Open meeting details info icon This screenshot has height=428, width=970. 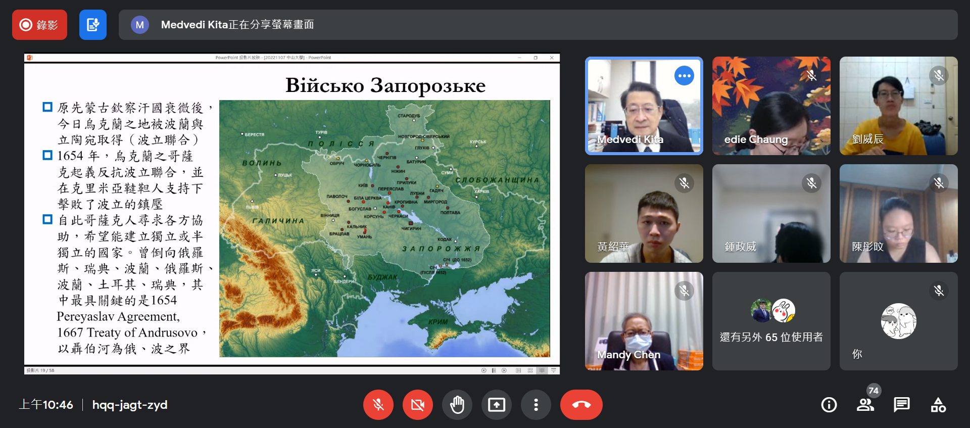click(x=829, y=405)
